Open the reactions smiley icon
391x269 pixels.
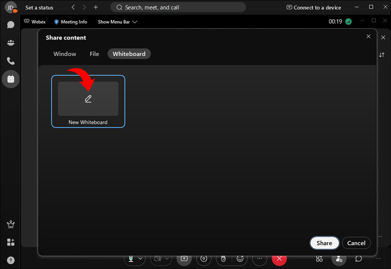coord(240,259)
